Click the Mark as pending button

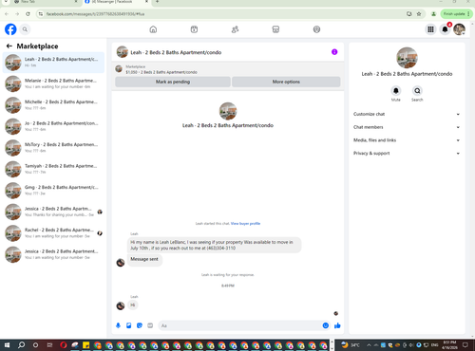pos(173,82)
